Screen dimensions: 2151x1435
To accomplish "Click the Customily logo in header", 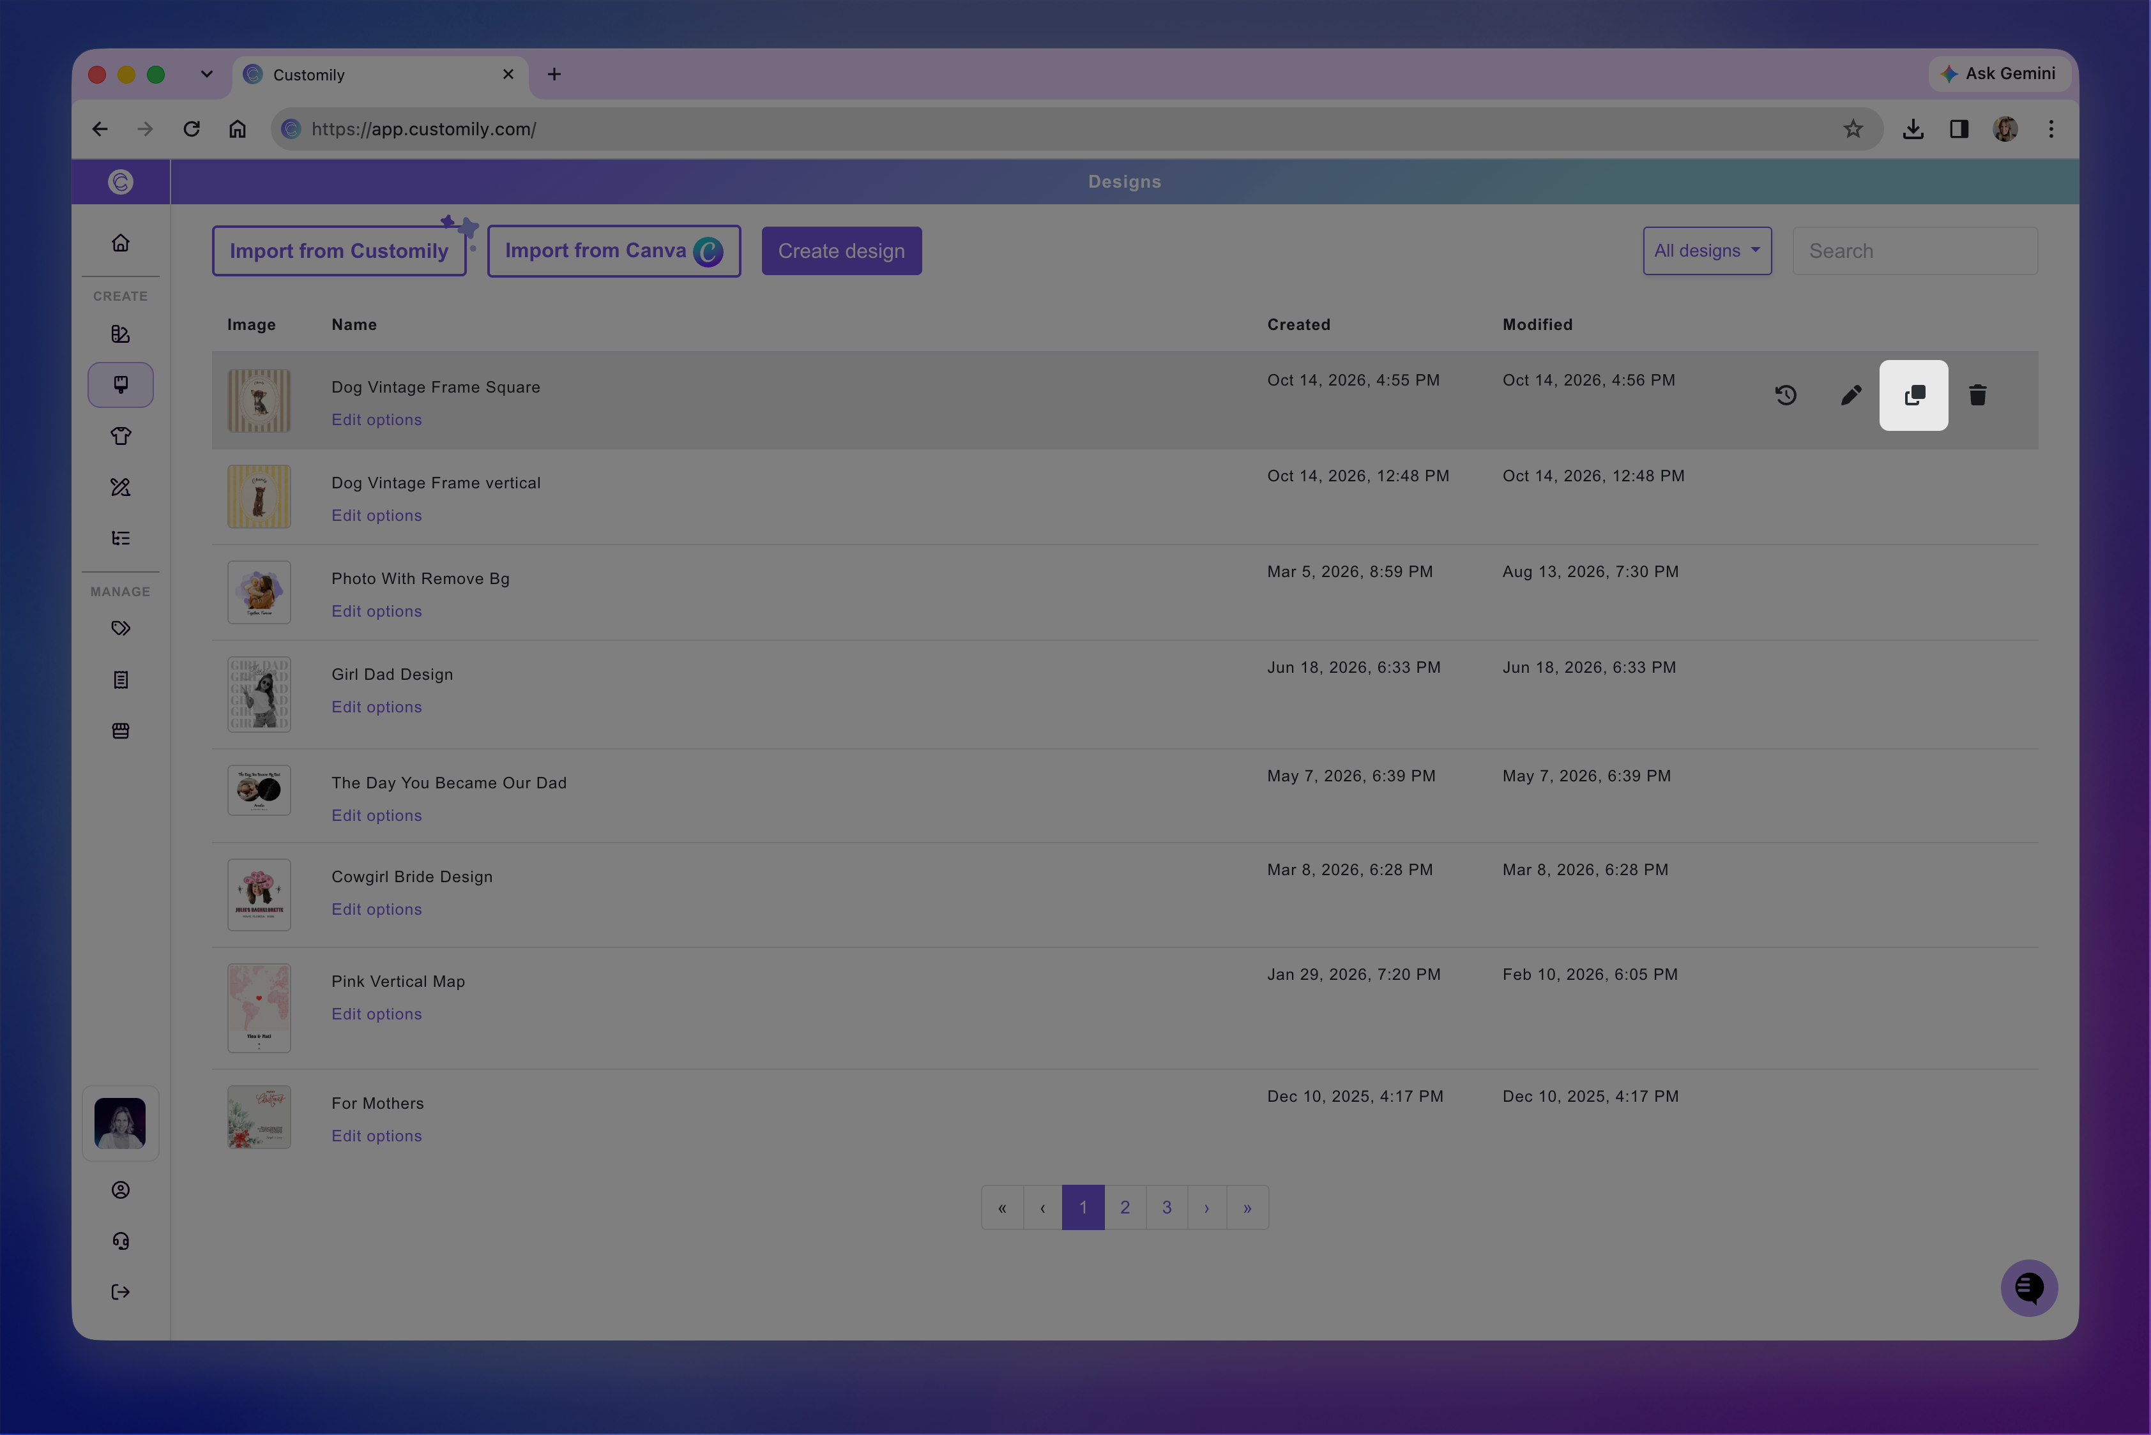I will pyautogui.click(x=121, y=182).
